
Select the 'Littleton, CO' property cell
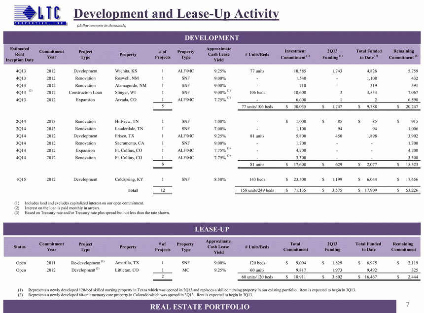127,270
